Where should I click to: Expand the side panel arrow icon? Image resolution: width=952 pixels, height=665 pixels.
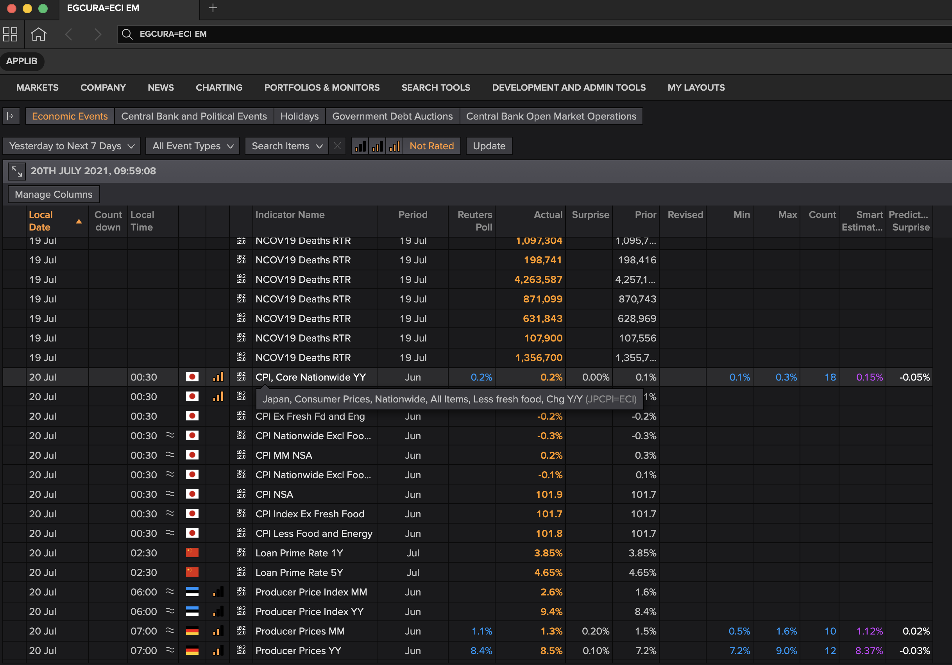(x=11, y=116)
